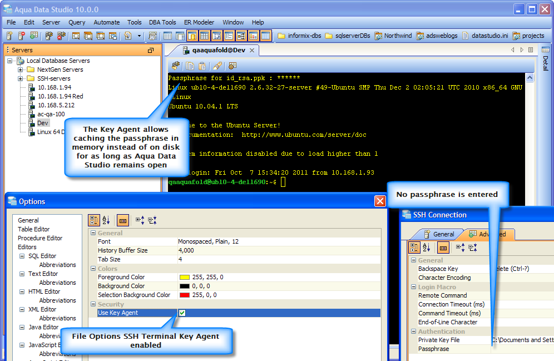Switch to General tab in SSH Connection
This screenshot has width=554, height=361.
click(x=438, y=234)
